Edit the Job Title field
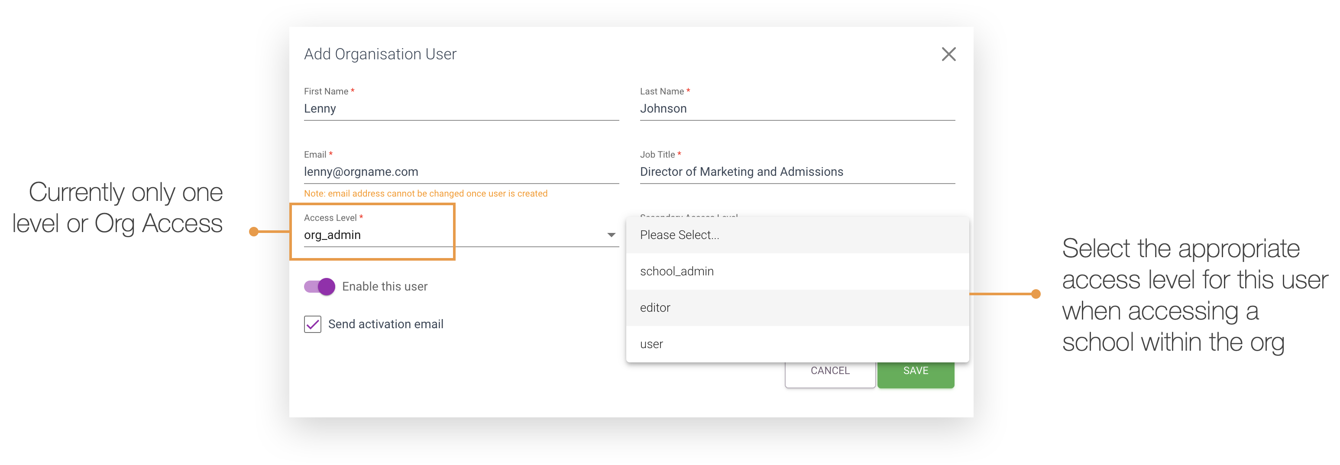Image resolution: width=1340 pixels, height=465 pixels. pyautogui.click(x=797, y=171)
